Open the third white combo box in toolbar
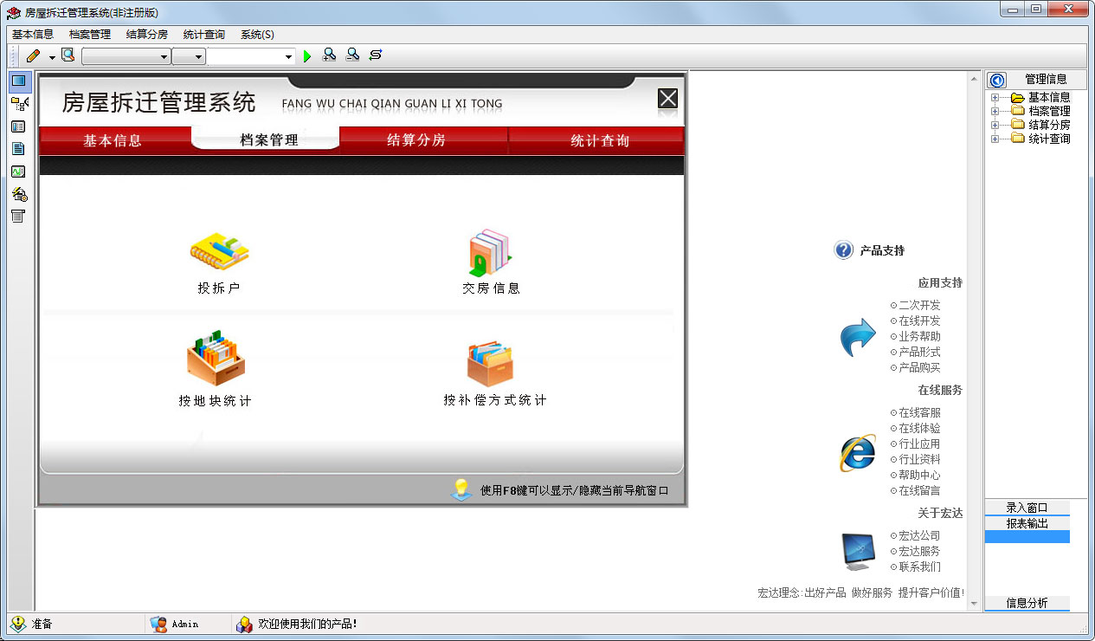This screenshot has width=1095, height=641. coord(252,56)
